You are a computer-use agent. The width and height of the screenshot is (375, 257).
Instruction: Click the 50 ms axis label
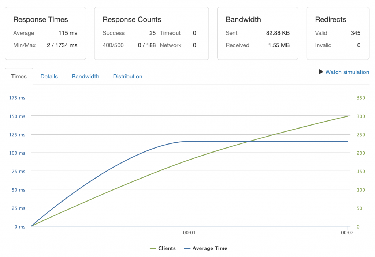click(18, 190)
